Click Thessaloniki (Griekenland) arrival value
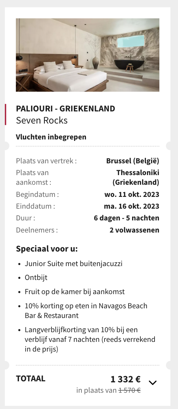Screen dimensions: 178x409 point(136,178)
